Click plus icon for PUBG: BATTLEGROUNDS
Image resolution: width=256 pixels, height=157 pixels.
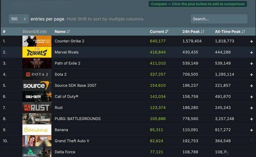pos(252,119)
